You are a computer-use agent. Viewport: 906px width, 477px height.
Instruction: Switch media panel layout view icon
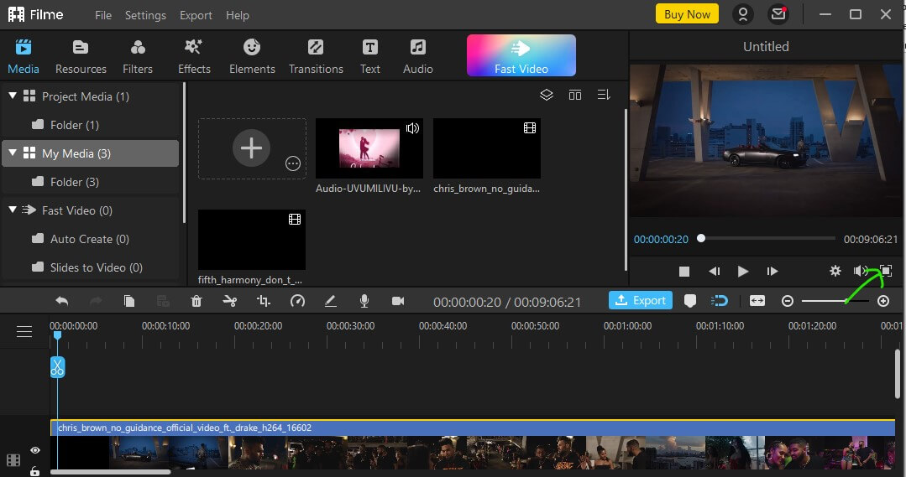click(575, 95)
